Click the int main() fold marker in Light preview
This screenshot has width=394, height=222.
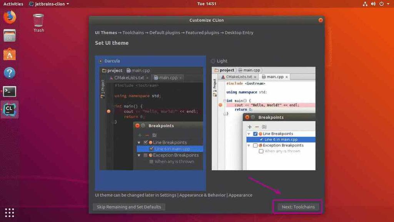(x=225, y=101)
